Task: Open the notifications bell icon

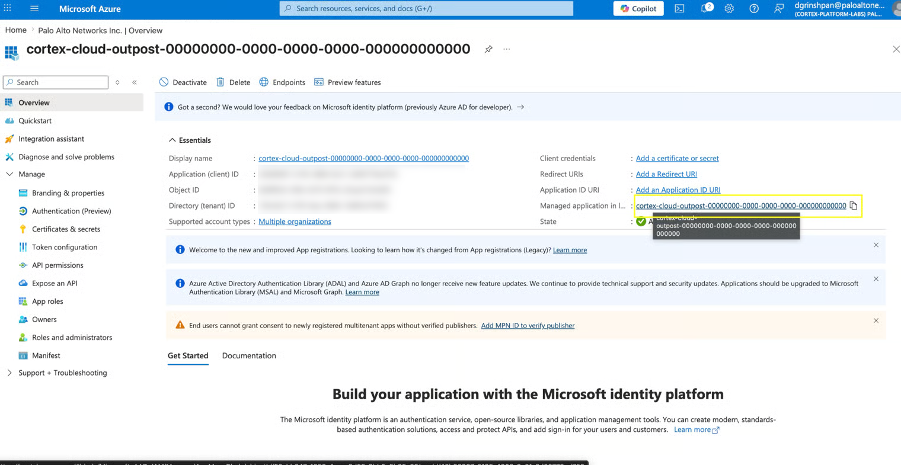Action: click(x=707, y=8)
